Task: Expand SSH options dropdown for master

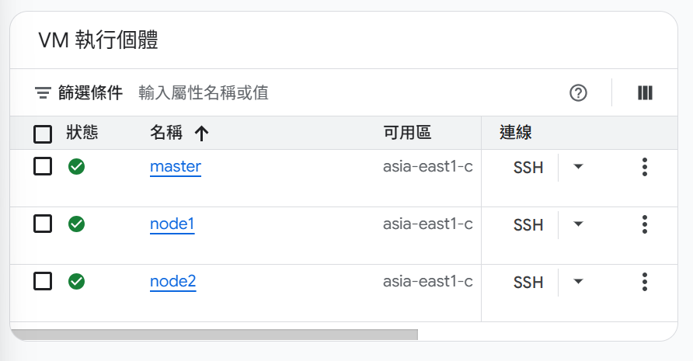Action: pos(578,167)
